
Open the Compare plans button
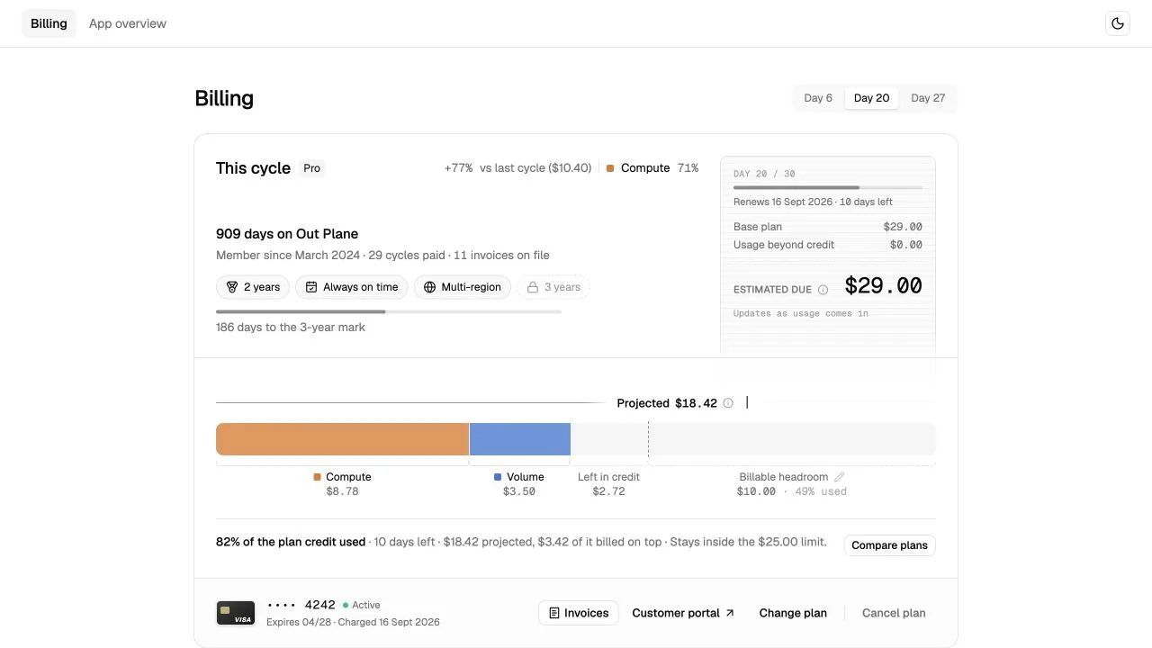coord(889,545)
